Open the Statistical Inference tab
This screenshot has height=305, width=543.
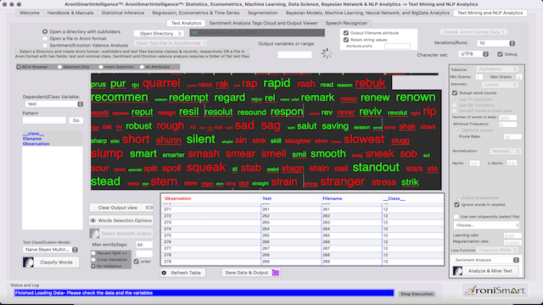pyautogui.click(x=123, y=13)
